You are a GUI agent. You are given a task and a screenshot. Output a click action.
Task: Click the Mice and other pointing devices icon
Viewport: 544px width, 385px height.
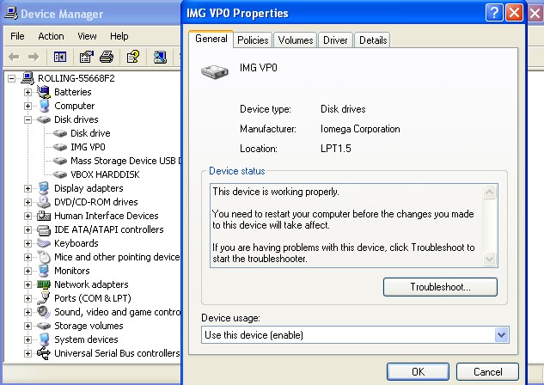point(44,257)
